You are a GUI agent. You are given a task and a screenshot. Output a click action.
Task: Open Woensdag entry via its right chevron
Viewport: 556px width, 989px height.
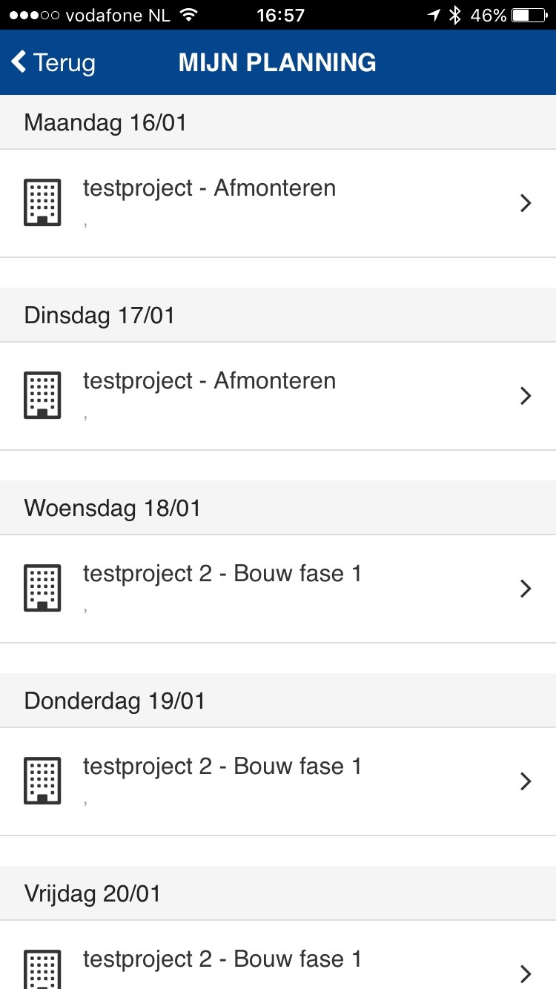pos(526,589)
